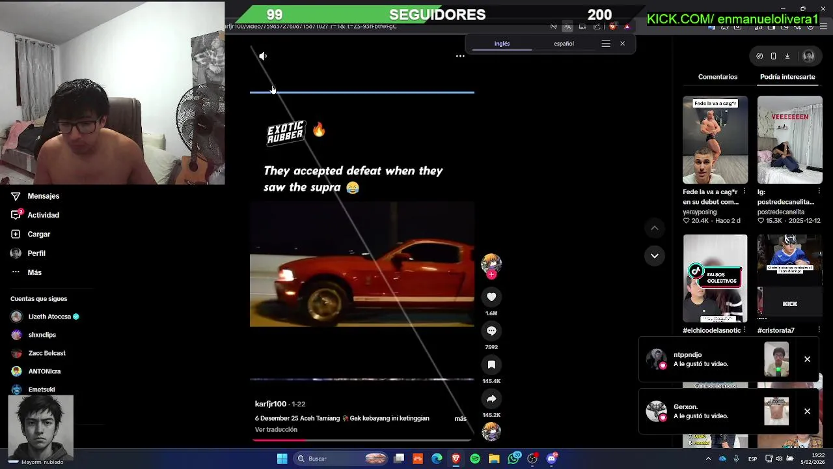833x469 pixels.
Task: Click the coin icon beside the phone icon
Action: click(x=759, y=56)
